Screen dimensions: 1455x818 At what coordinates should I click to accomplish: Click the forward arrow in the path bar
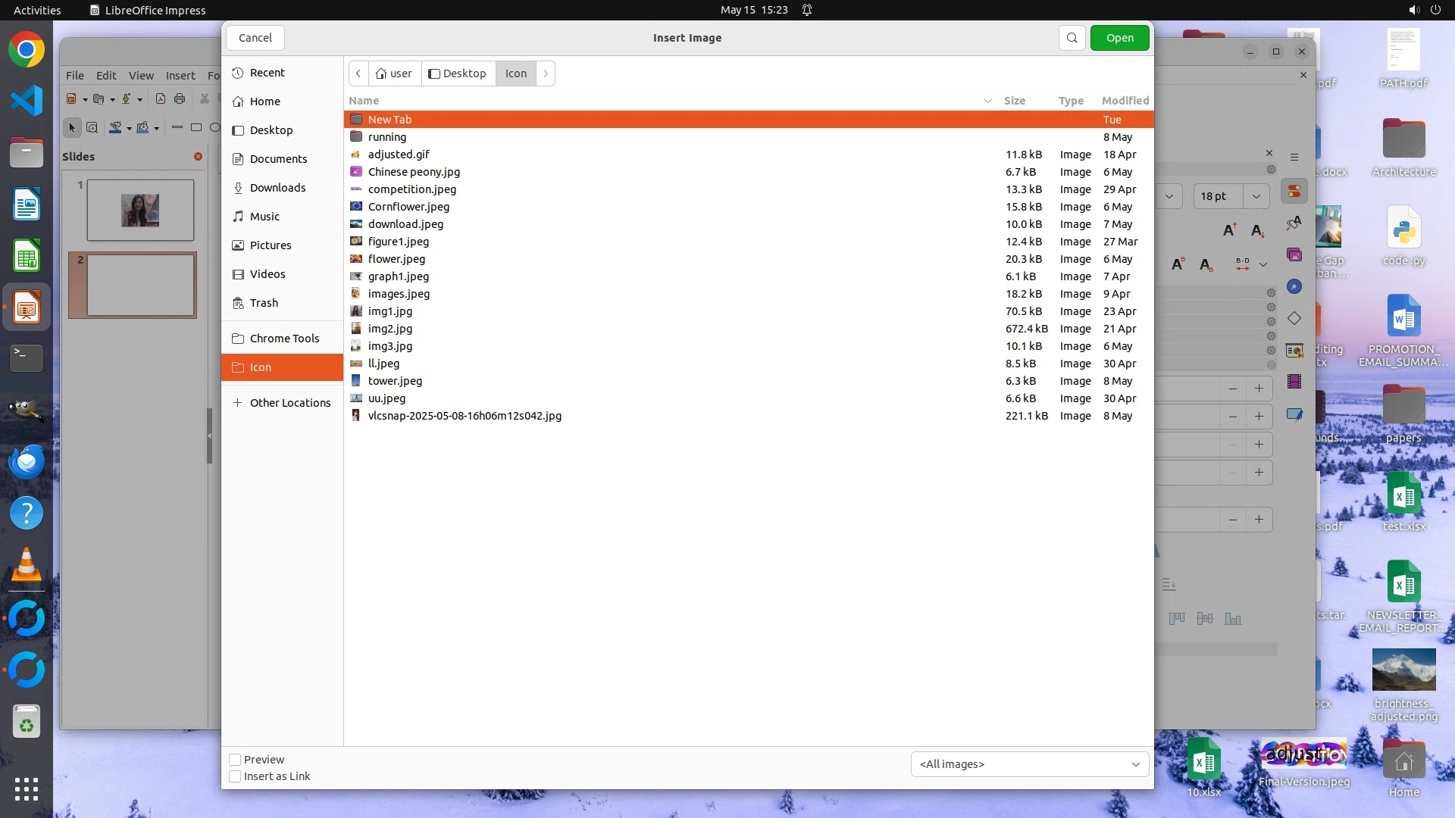pyautogui.click(x=546, y=73)
